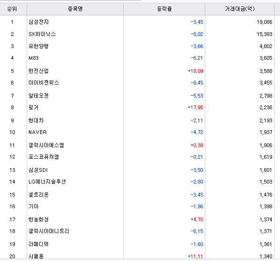This screenshot has height=261, width=280.
Task: Click the +11.11 change rate value
Action: pos(195,256)
